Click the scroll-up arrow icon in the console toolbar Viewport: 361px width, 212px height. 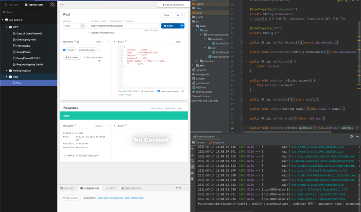pyautogui.click(x=192, y=149)
